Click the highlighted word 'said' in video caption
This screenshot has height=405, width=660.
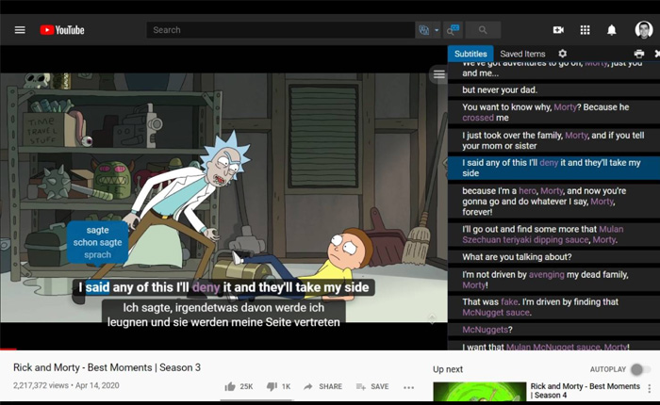(x=97, y=287)
